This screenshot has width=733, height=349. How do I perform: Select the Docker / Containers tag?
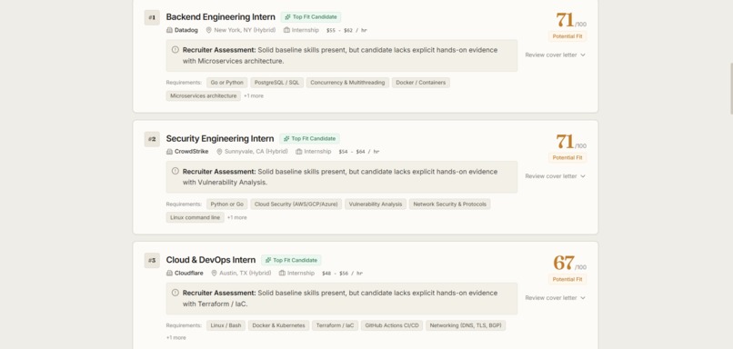[421, 83]
